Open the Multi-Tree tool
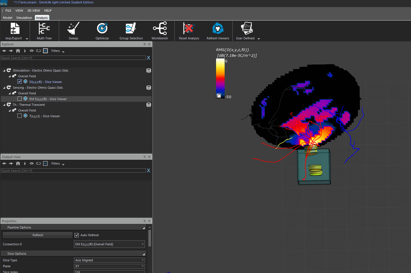The image size is (411, 273). click(x=44, y=31)
